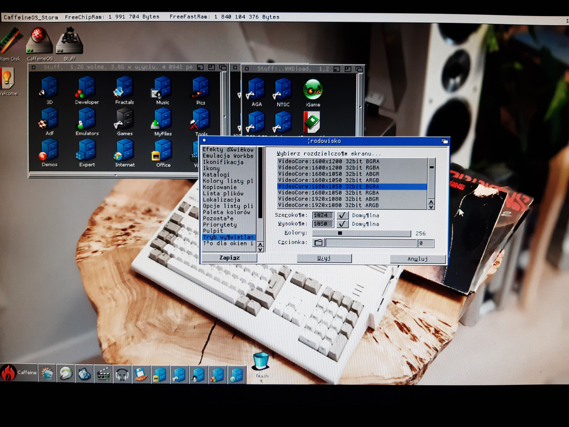Select 'Pulpit' settings category

pos(228,231)
